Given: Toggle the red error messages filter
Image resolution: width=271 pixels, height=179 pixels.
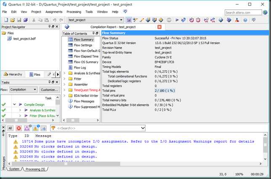Looking at the screenshot, I should [x=19, y=128].
